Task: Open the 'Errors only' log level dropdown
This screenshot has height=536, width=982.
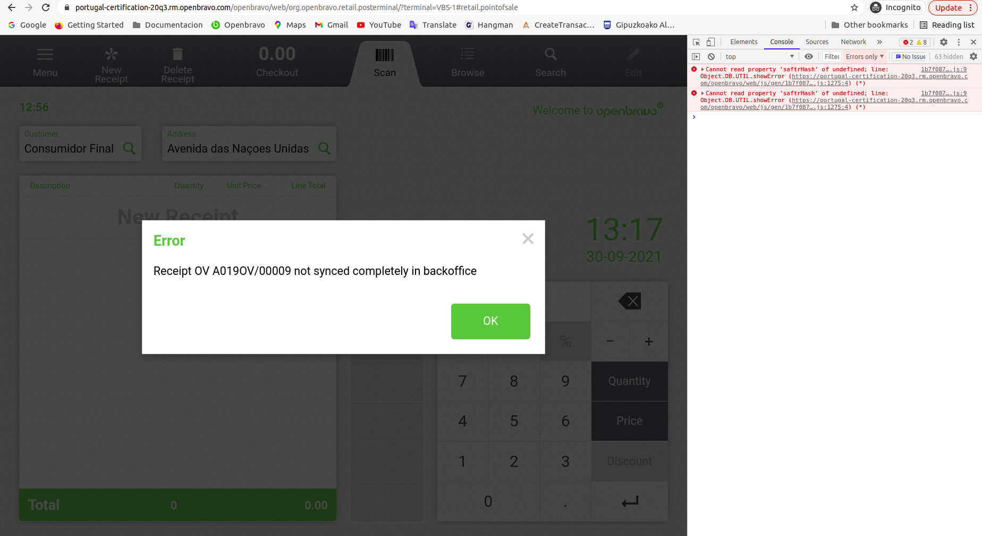Action: pos(865,56)
